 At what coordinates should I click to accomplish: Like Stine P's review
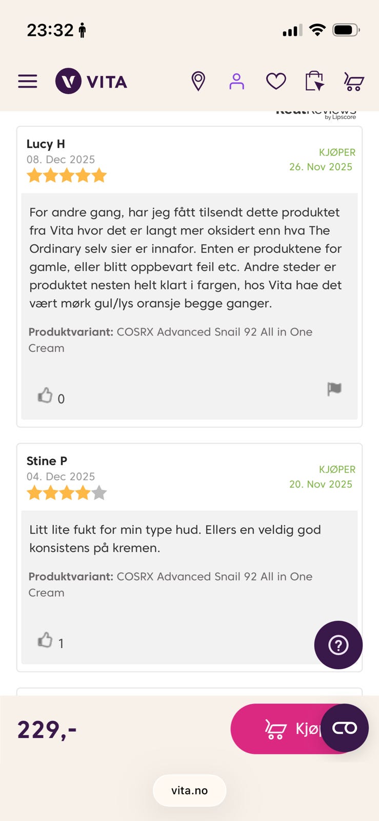pos(46,640)
